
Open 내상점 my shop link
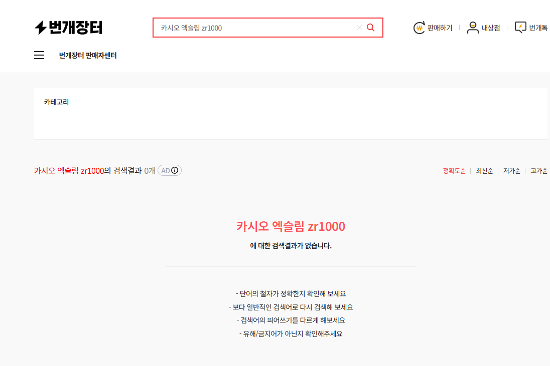(x=483, y=28)
